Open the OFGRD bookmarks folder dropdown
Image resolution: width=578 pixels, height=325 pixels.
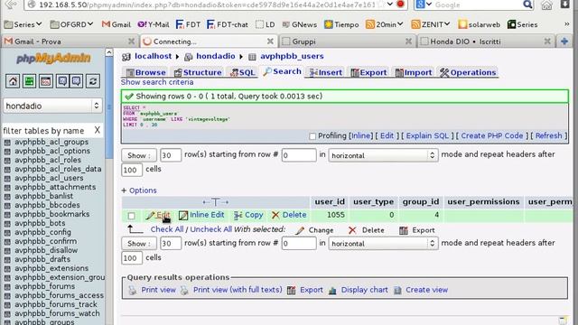click(x=71, y=24)
